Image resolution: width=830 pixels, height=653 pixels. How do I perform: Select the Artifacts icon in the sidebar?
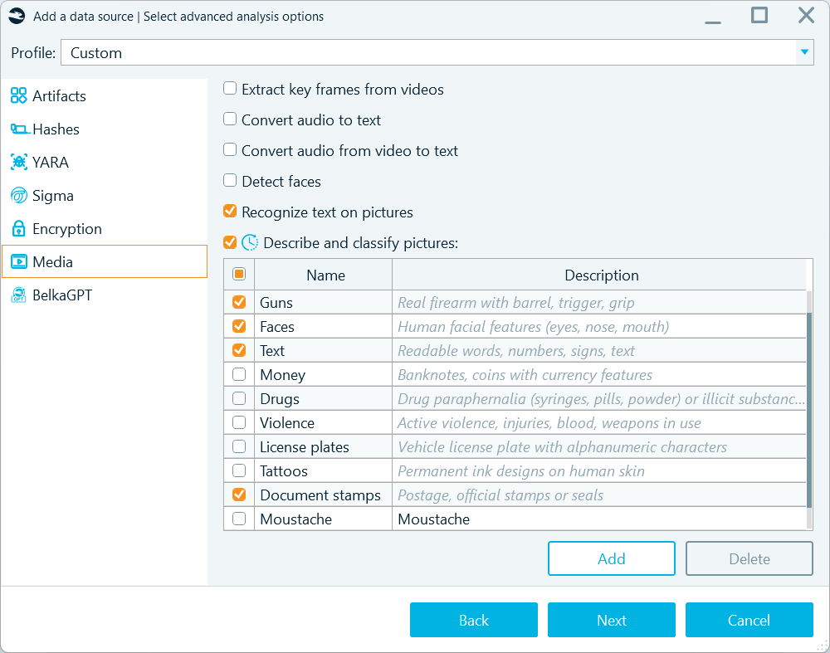[x=17, y=95]
